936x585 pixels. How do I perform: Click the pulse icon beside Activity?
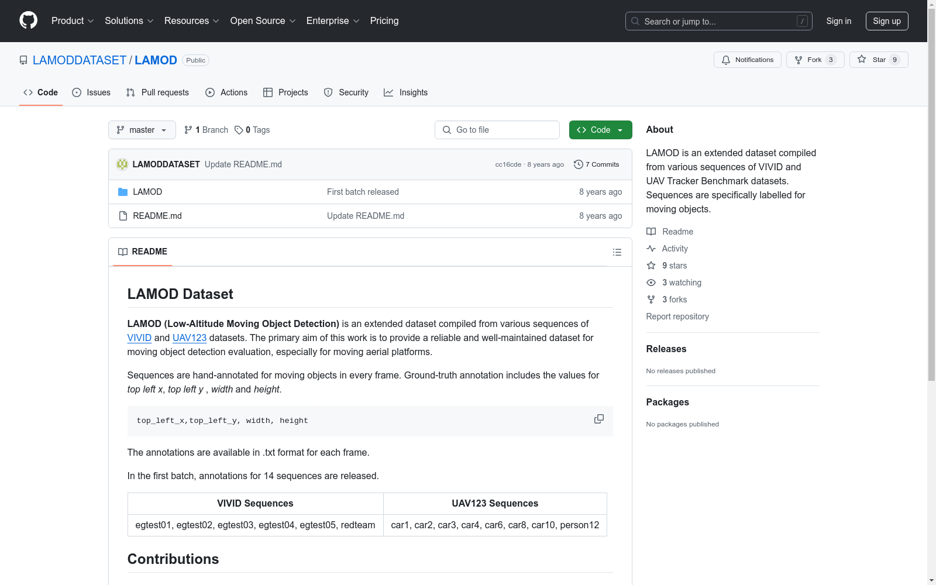651,249
